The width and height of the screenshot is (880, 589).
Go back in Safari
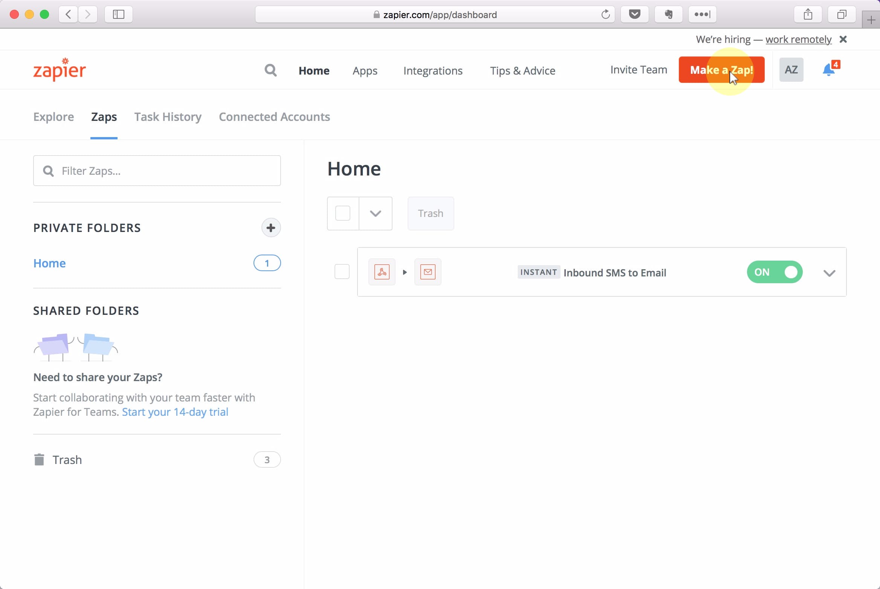[68, 15]
